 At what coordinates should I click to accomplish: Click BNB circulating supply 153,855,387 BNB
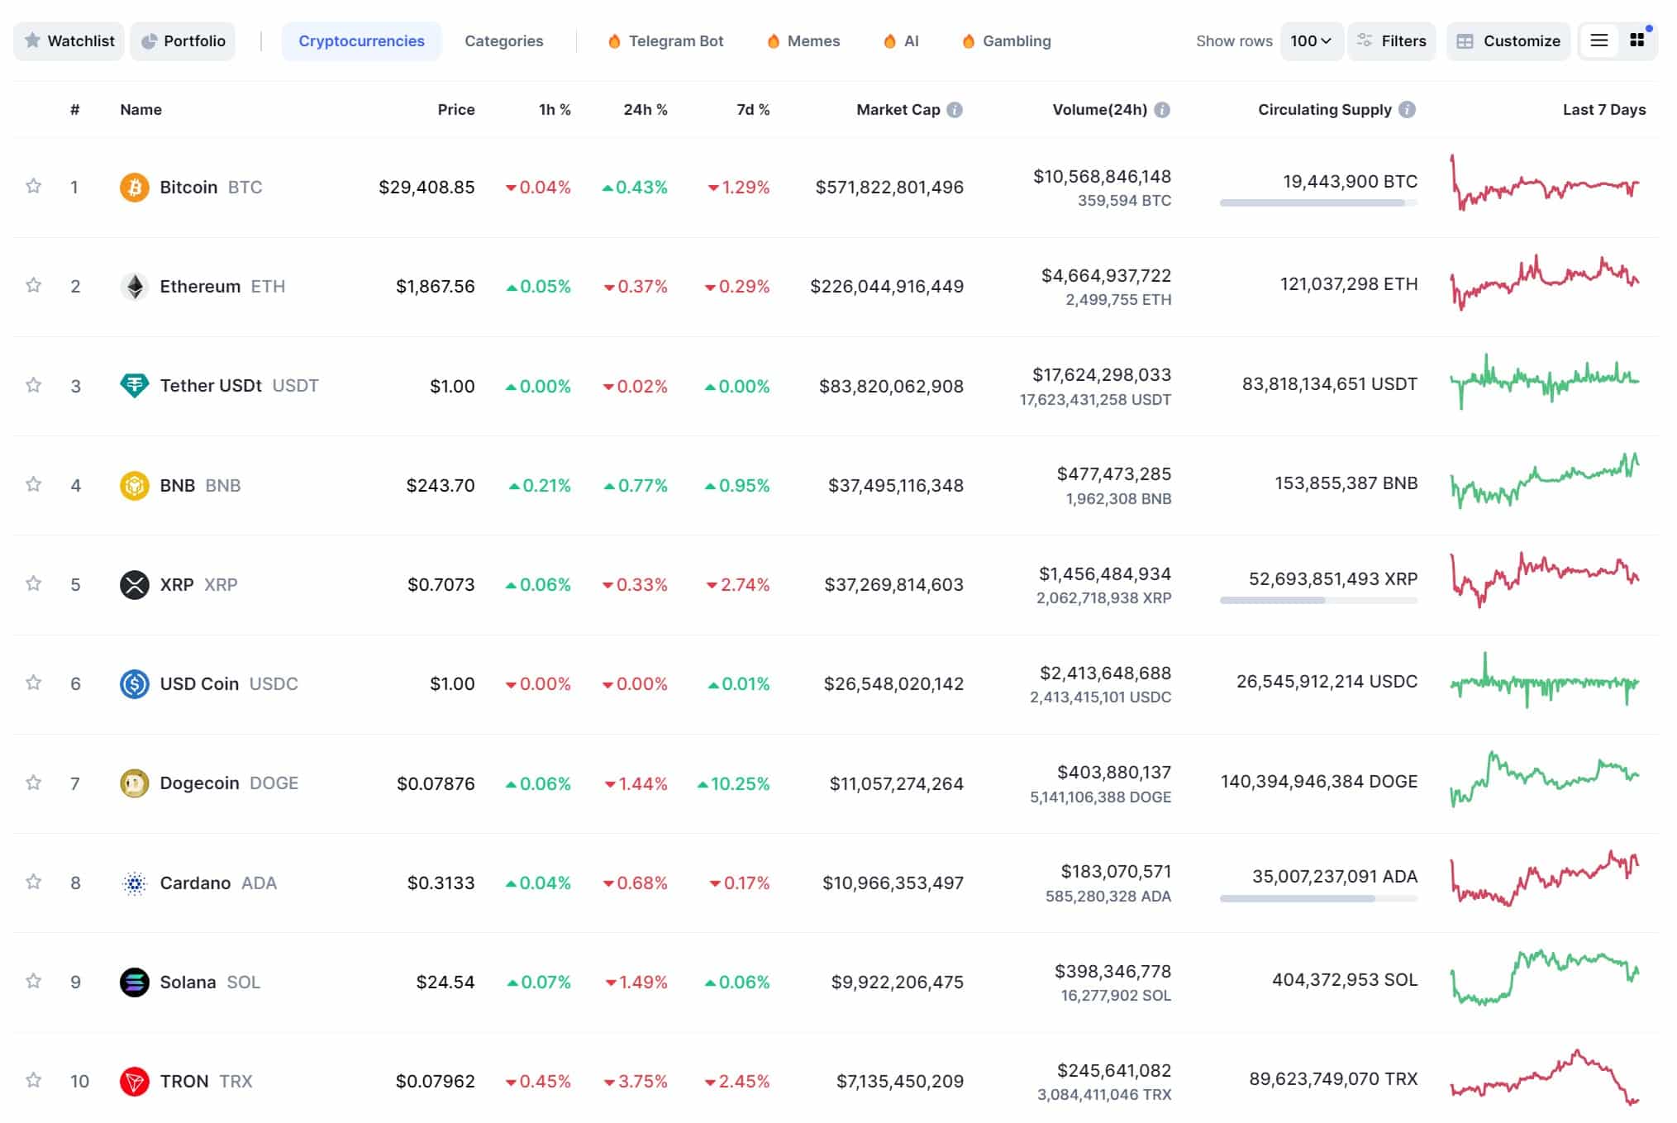click(1346, 483)
